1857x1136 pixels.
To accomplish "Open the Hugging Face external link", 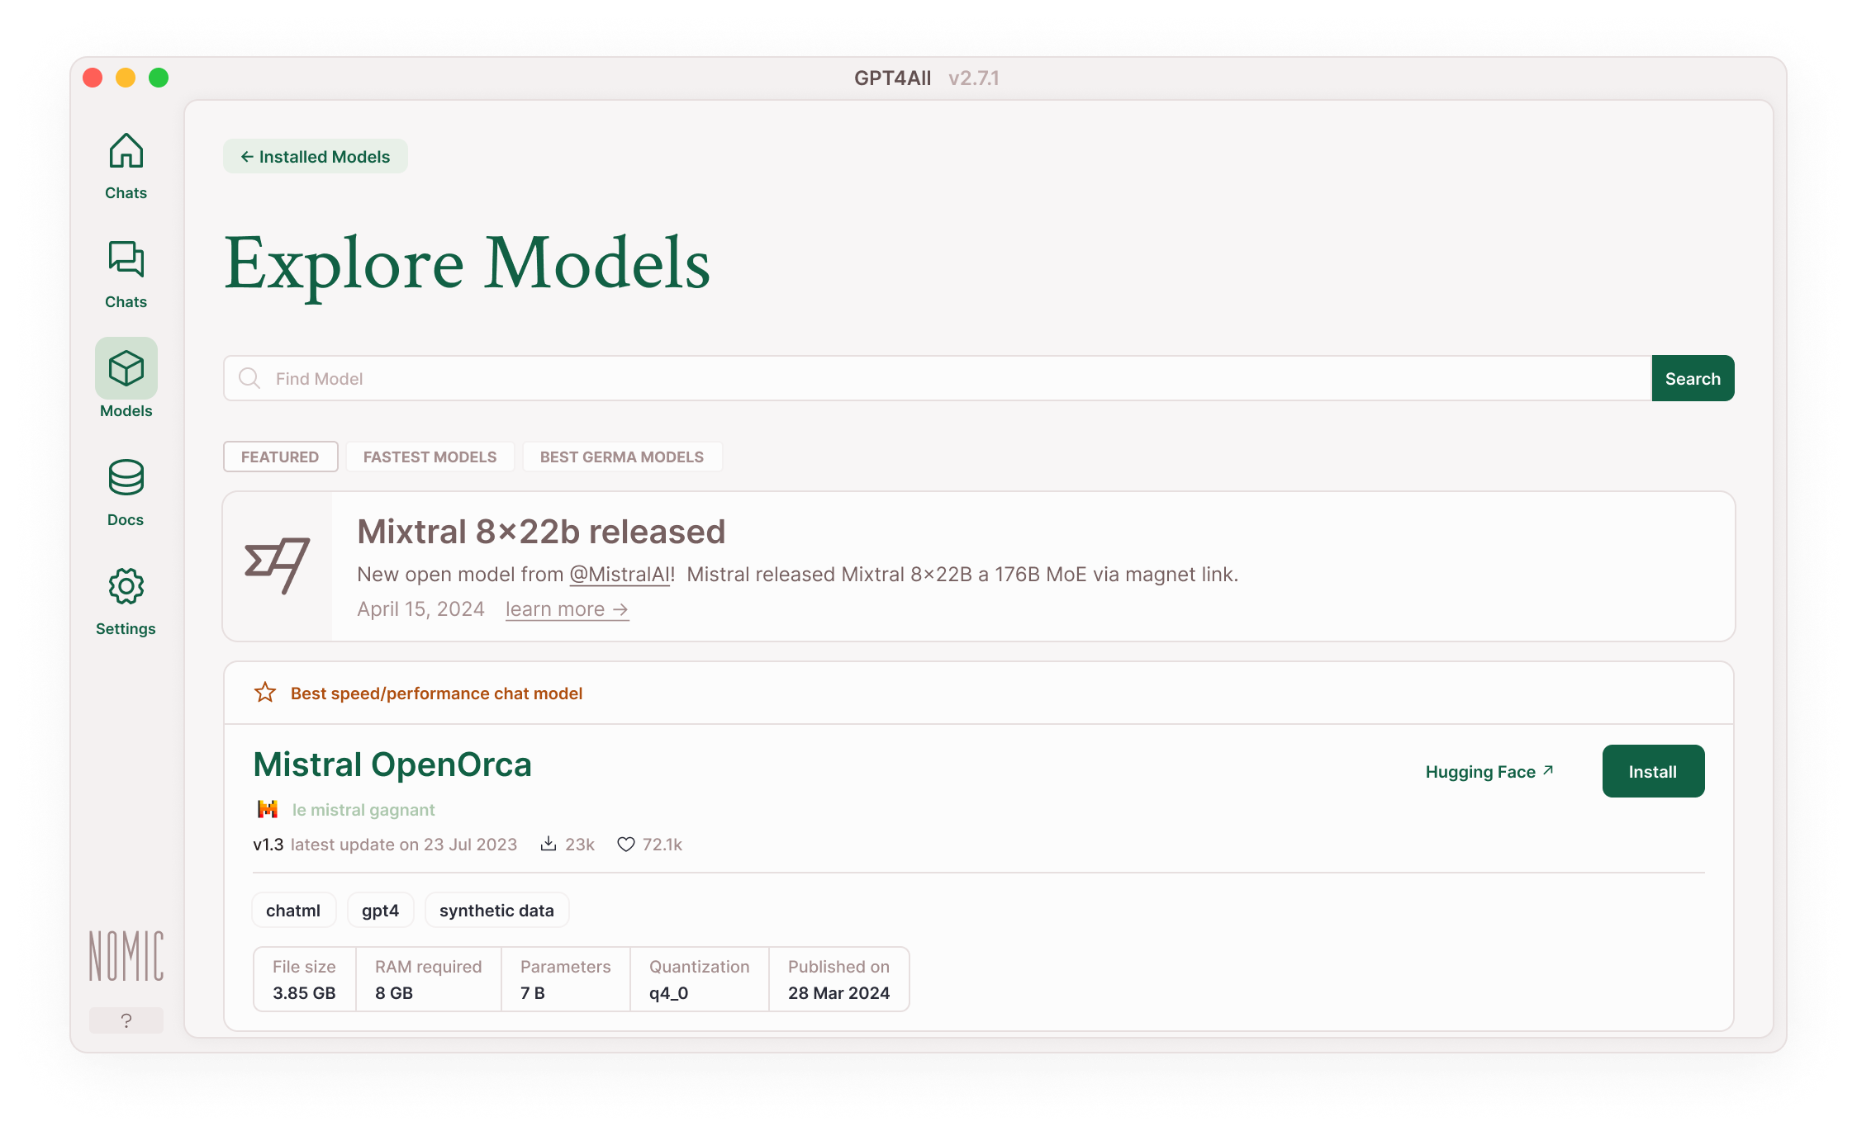I will 1489,772.
